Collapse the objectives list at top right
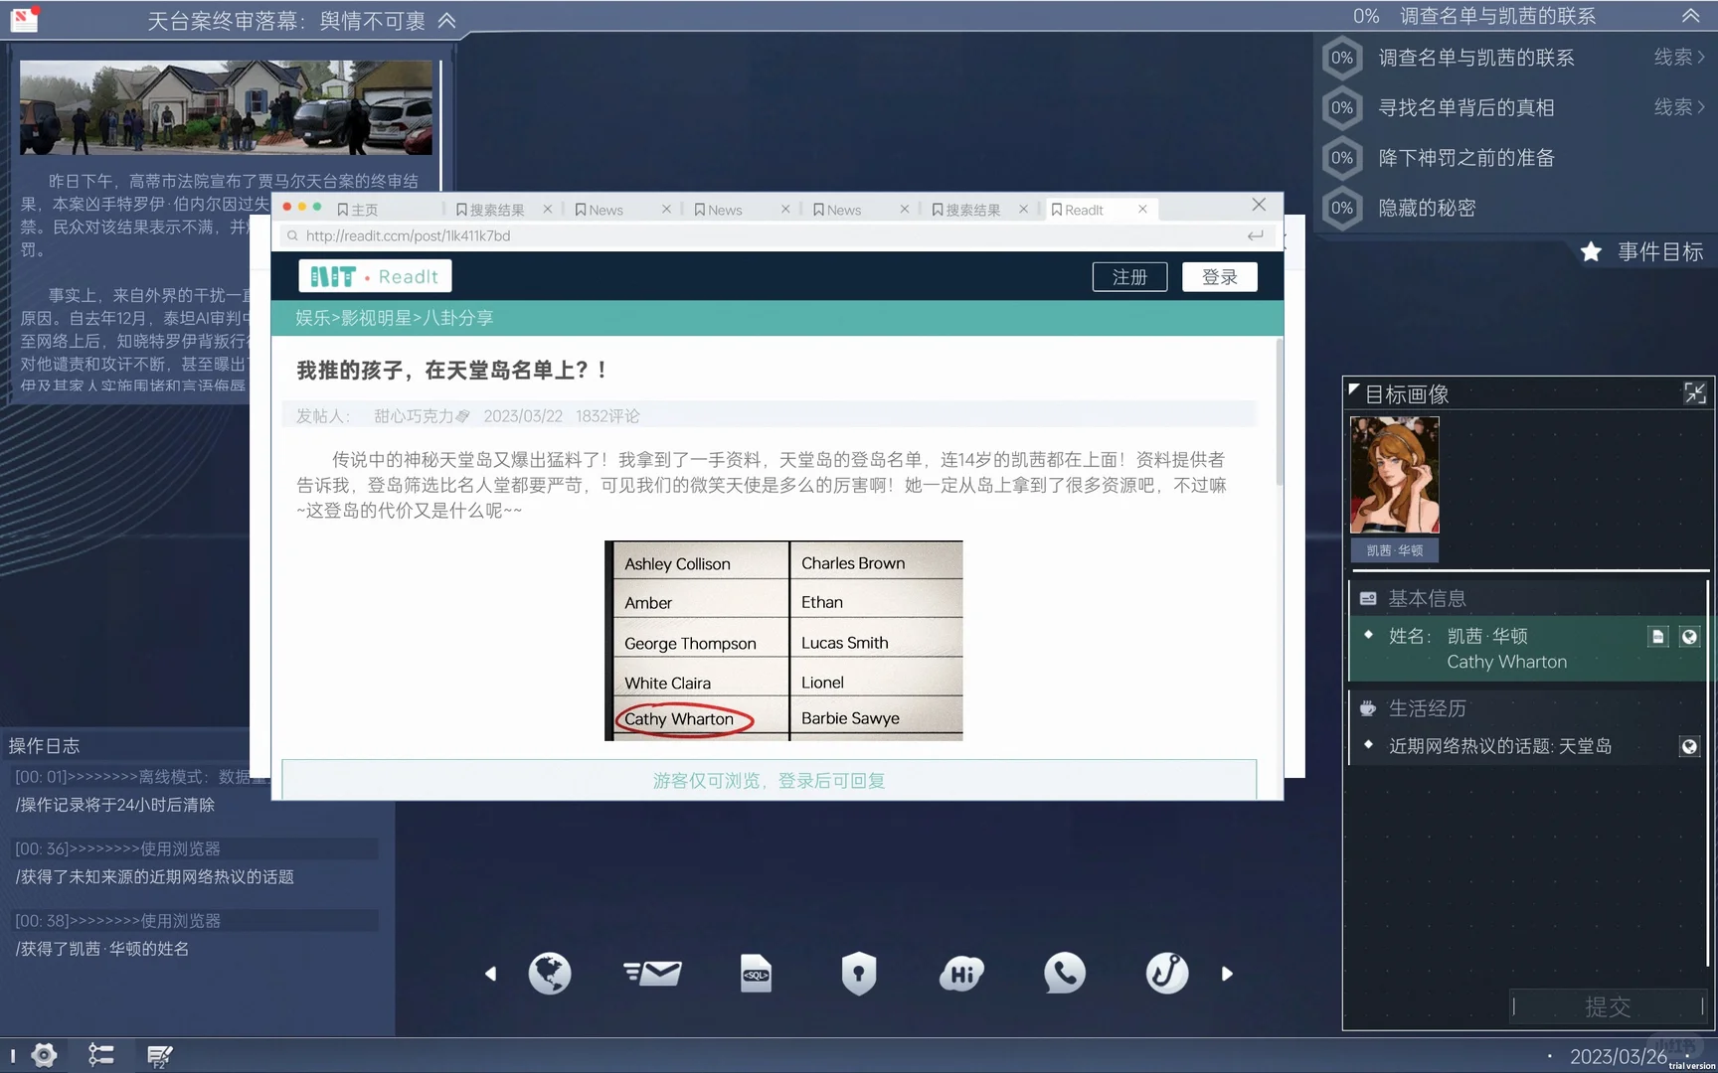This screenshot has width=1718, height=1073. click(x=1690, y=15)
